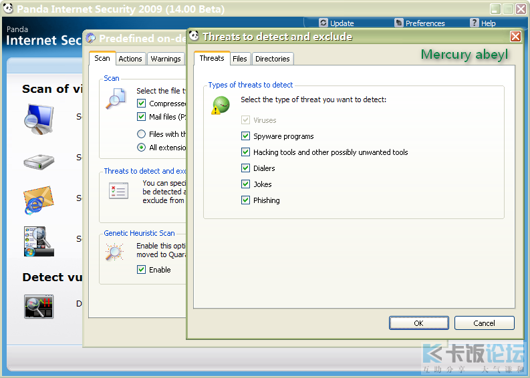
Task: Click the 'Genetic Heuristic Scan' group label
Action: (x=139, y=233)
